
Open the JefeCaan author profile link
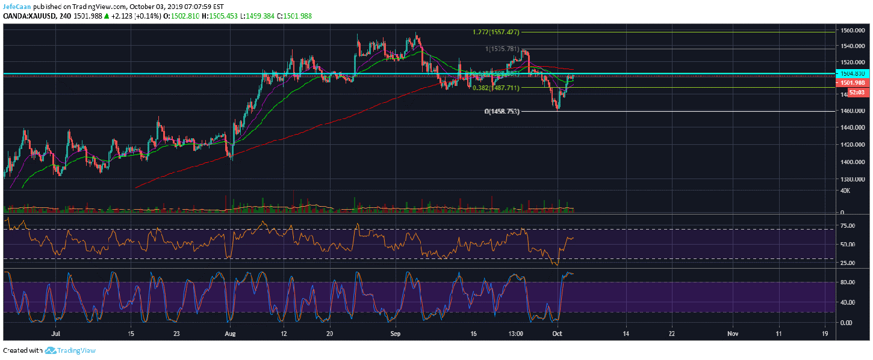point(16,6)
